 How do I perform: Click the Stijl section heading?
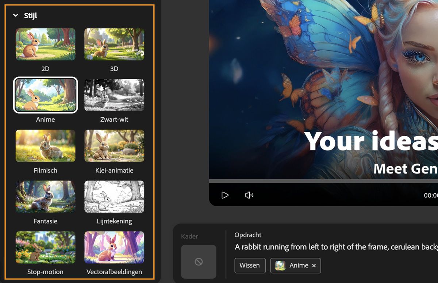click(x=31, y=15)
